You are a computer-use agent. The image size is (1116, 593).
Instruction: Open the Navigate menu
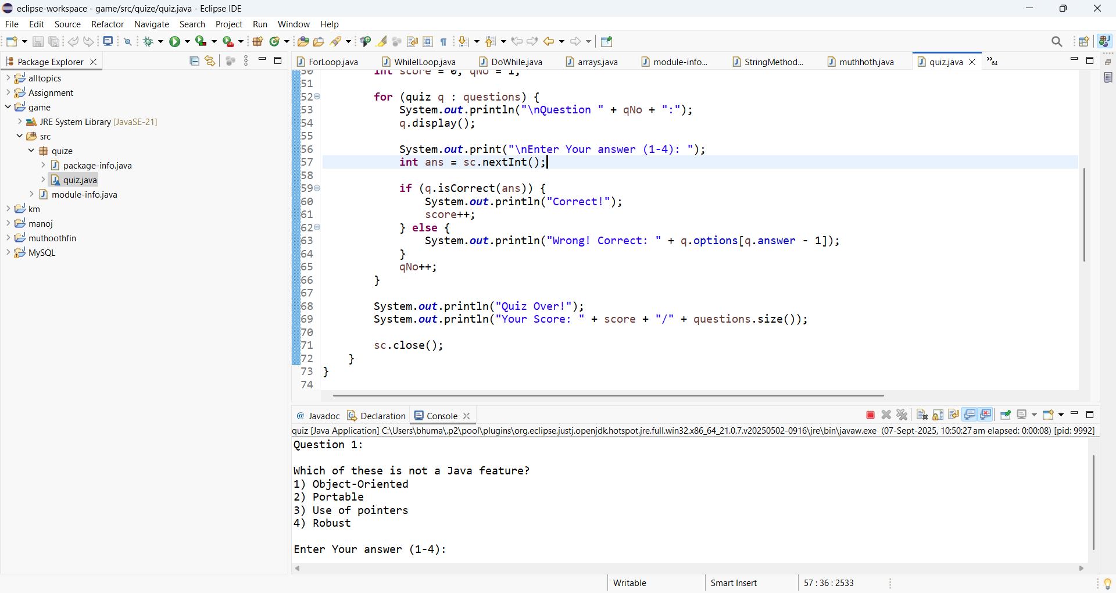[x=152, y=24]
